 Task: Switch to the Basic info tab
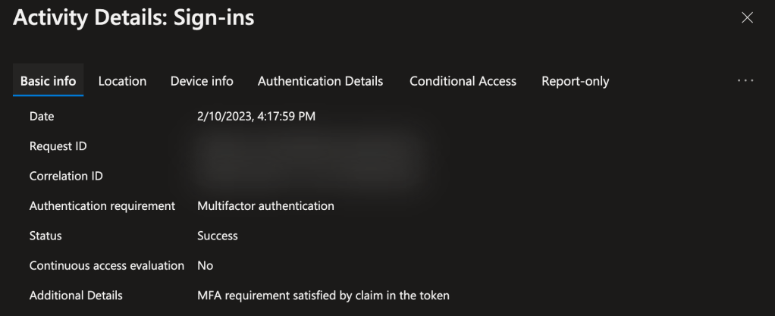pos(48,81)
